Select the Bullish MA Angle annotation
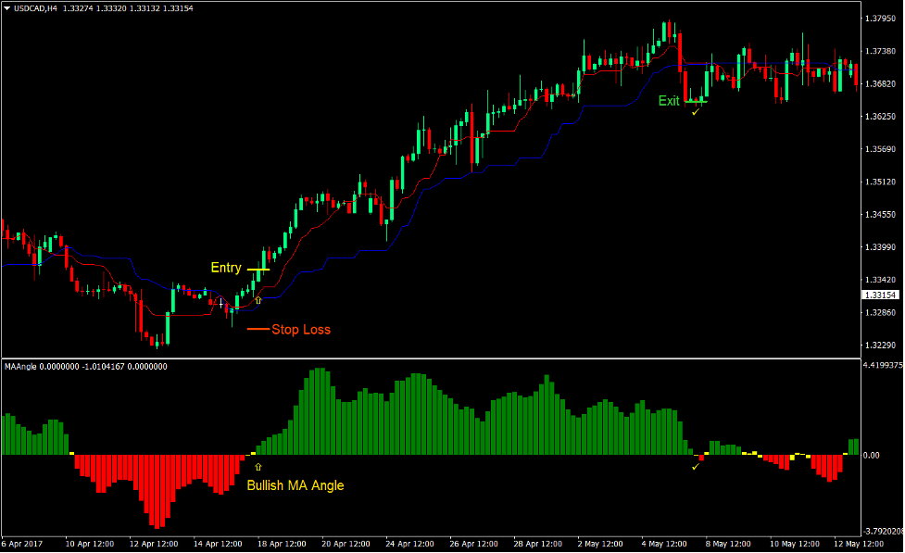Screen dimensions: 905x553 pyautogui.click(x=295, y=484)
